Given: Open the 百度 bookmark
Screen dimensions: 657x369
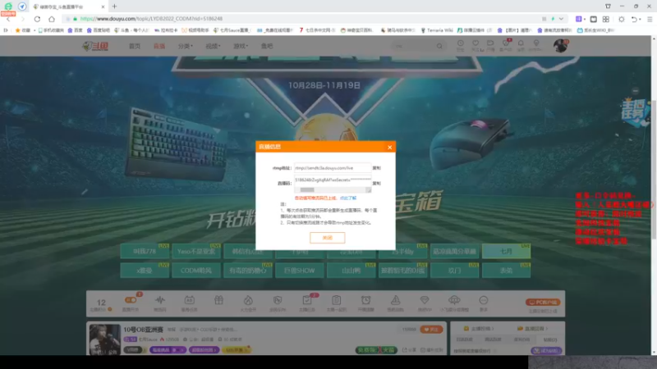Looking at the screenshot, I should coord(76,30).
